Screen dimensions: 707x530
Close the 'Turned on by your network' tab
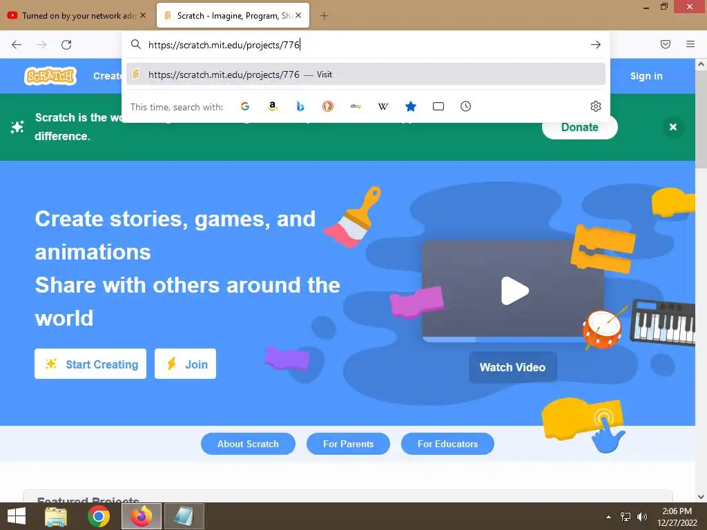click(x=143, y=15)
